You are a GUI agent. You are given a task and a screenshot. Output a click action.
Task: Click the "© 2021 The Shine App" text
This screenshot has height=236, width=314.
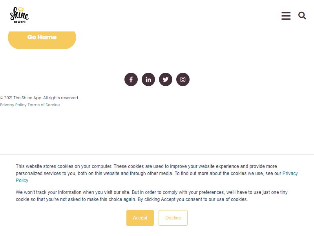point(21,98)
